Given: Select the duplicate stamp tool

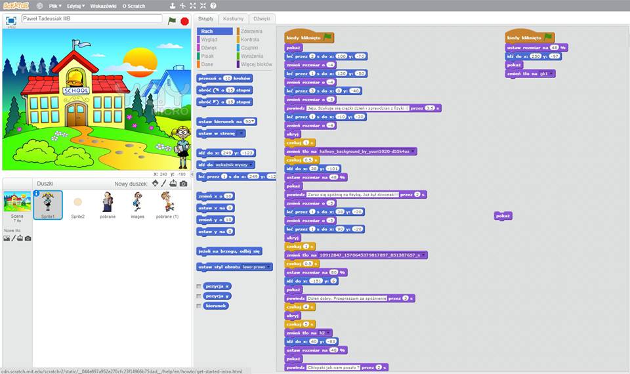Looking at the screenshot, I should 172,5.
